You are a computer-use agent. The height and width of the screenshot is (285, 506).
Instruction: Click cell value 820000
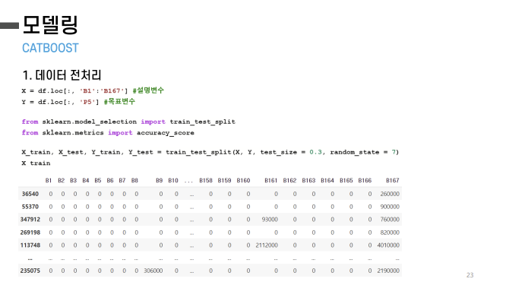390,233
